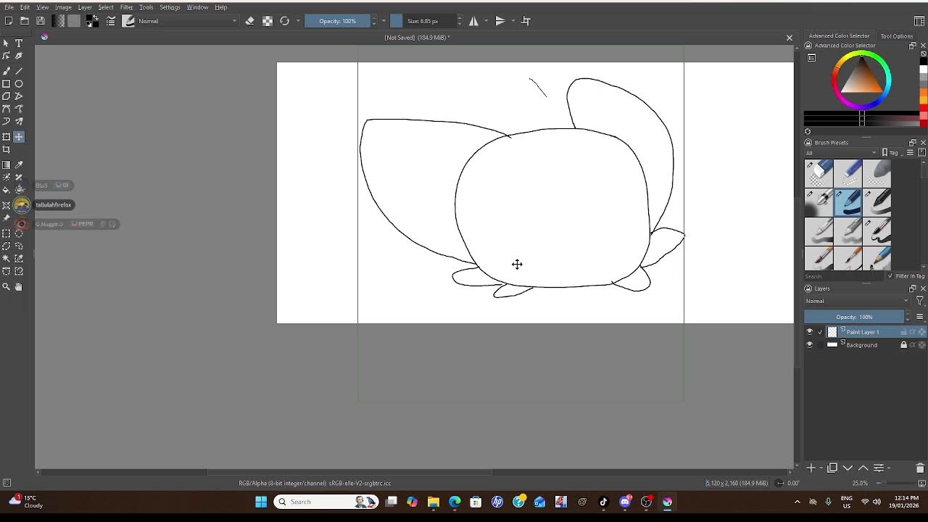
Task: Open the Layer menu
Action: pyautogui.click(x=85, y=7)
